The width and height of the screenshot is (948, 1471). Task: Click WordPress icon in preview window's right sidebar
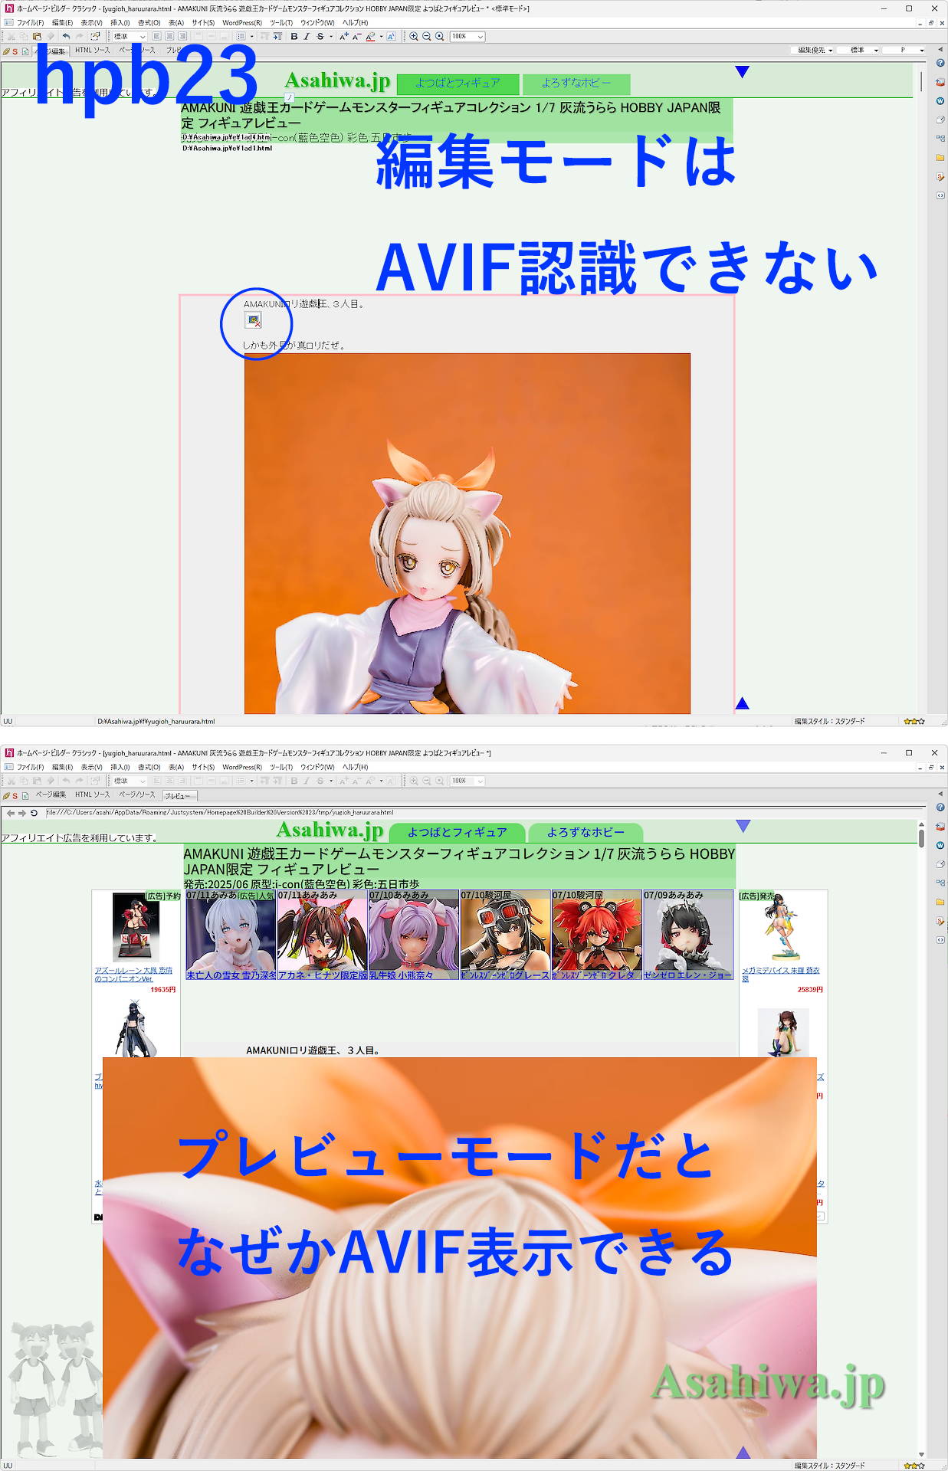(940, 846)
